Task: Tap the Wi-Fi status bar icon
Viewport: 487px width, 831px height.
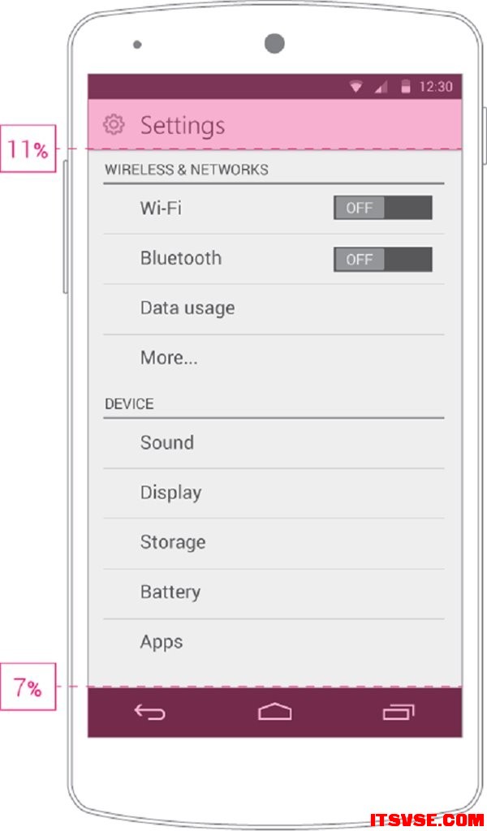Action: [x=356, y=87]
